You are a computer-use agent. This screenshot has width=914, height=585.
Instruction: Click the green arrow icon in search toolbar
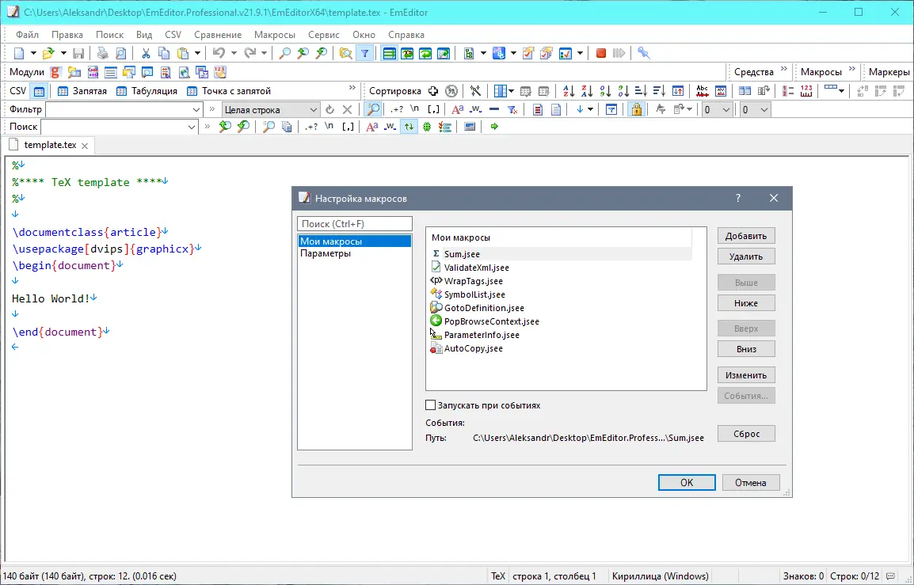(494, 127)
